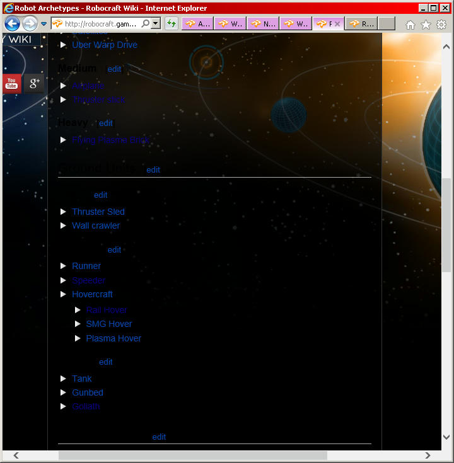Open the Tank link
The image size is (454, 463).
click(82, 379)
